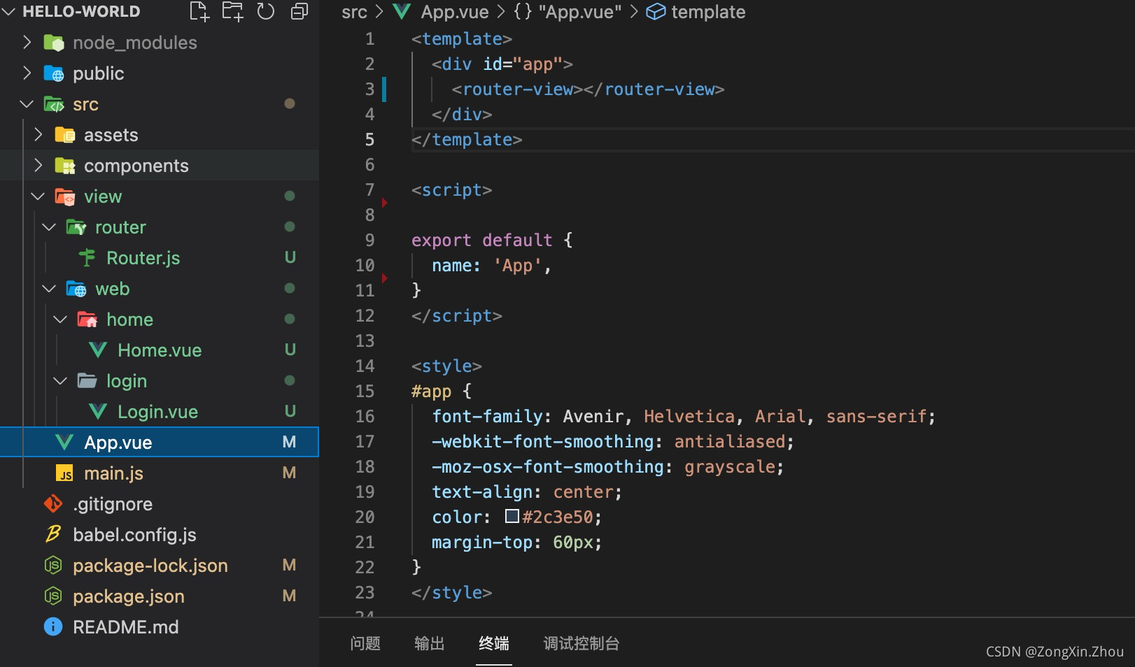The height and width of the screenshot is (667, 1135).
Task: Switch to the 终端 panel tab
Action: [x=494, y=643]
